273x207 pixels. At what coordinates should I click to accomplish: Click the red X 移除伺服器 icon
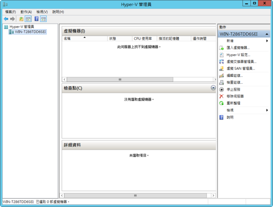222,96
